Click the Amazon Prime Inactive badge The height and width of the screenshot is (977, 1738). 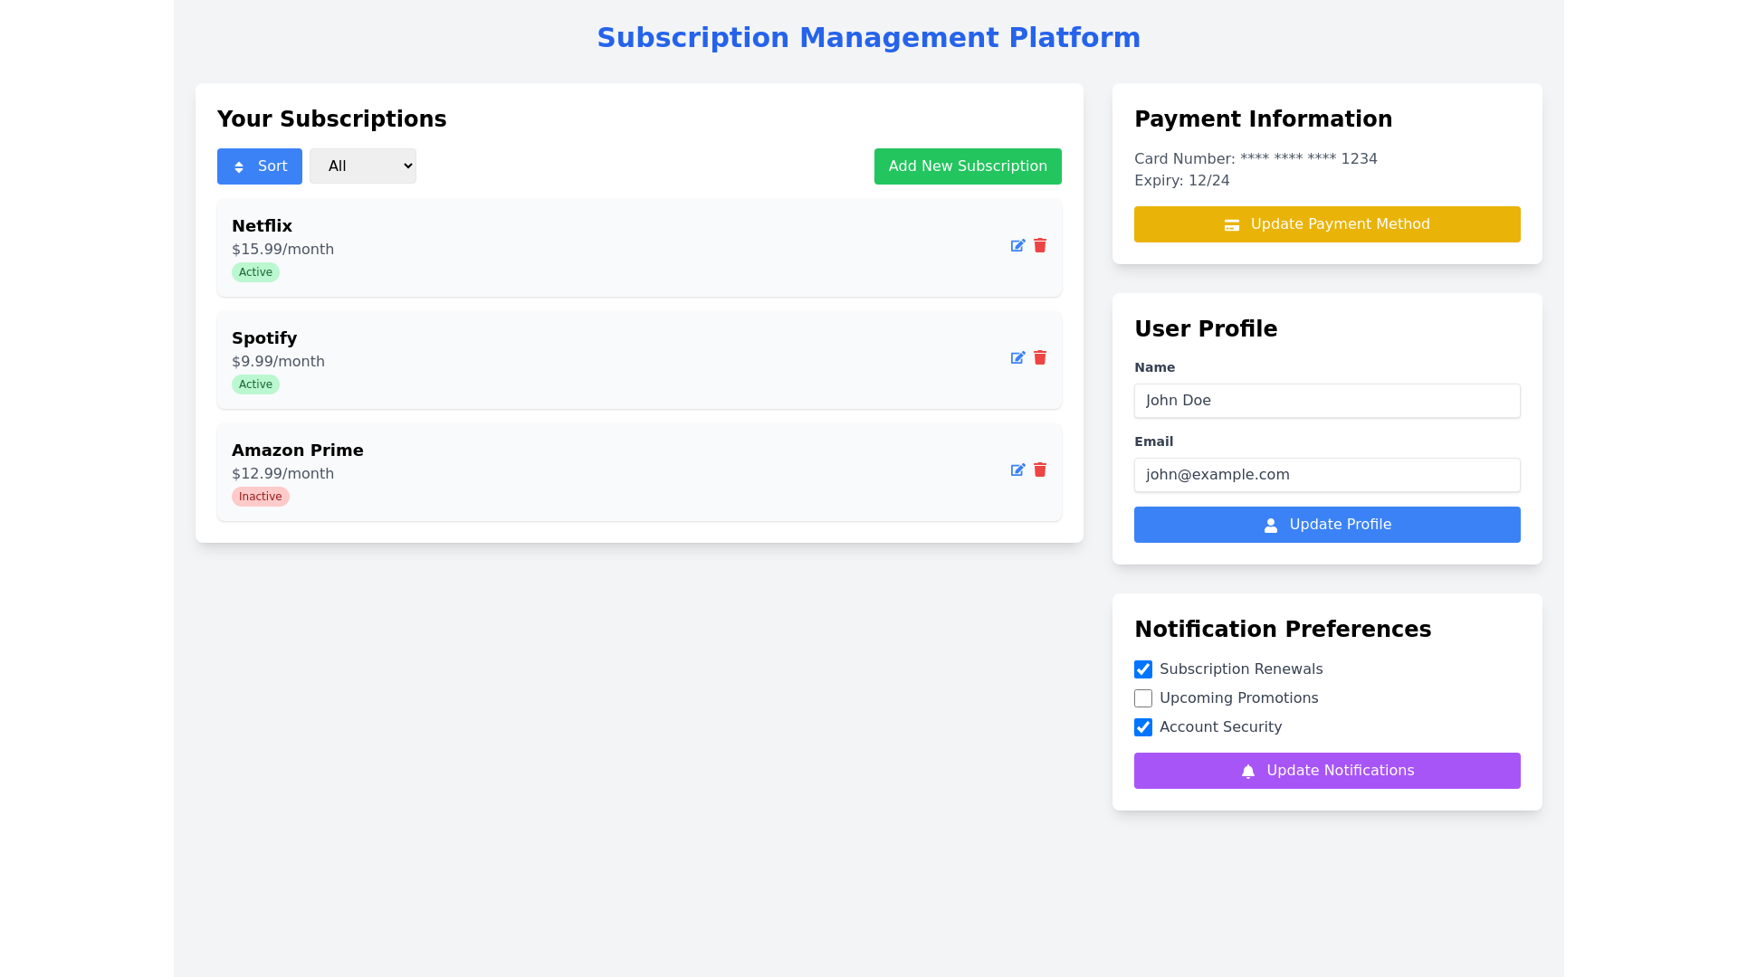tap(260, 497)
